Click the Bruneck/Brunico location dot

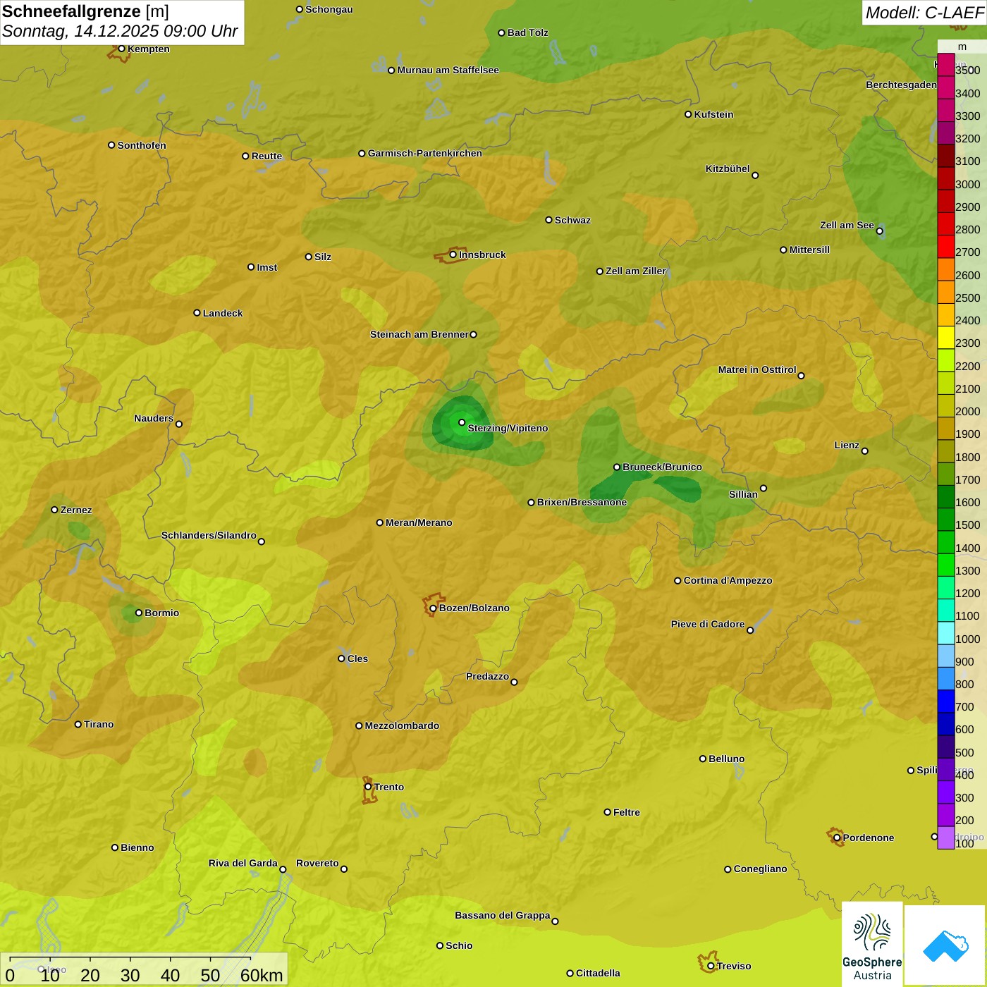[617, 467]
